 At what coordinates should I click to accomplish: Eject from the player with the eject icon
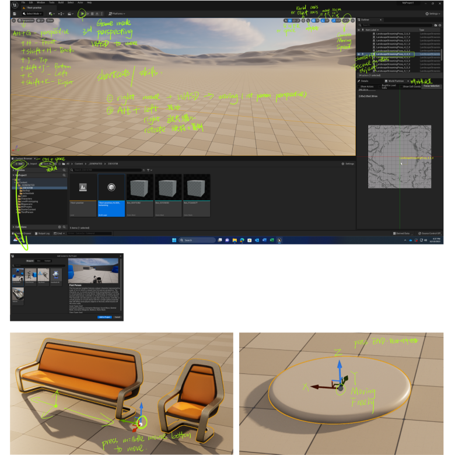(x=97, y=13)
